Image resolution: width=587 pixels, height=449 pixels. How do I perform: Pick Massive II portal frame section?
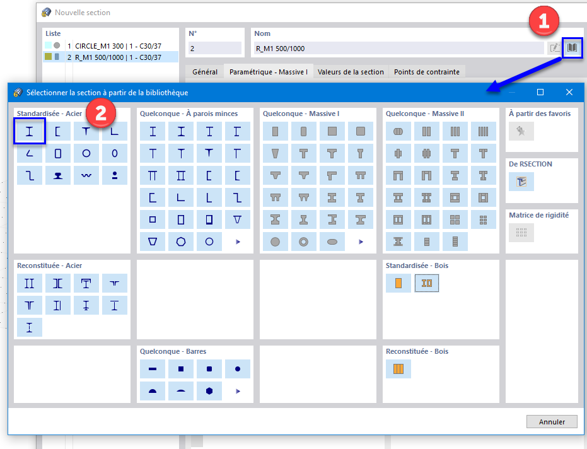pyautogui.click(x=398, y=175)
